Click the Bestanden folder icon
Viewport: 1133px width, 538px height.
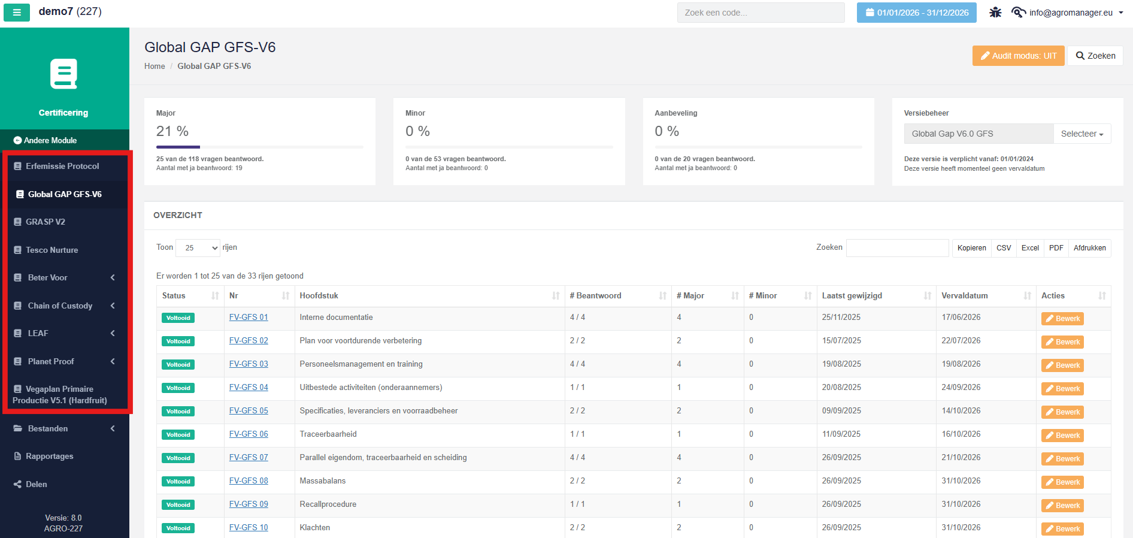point(18,428)
